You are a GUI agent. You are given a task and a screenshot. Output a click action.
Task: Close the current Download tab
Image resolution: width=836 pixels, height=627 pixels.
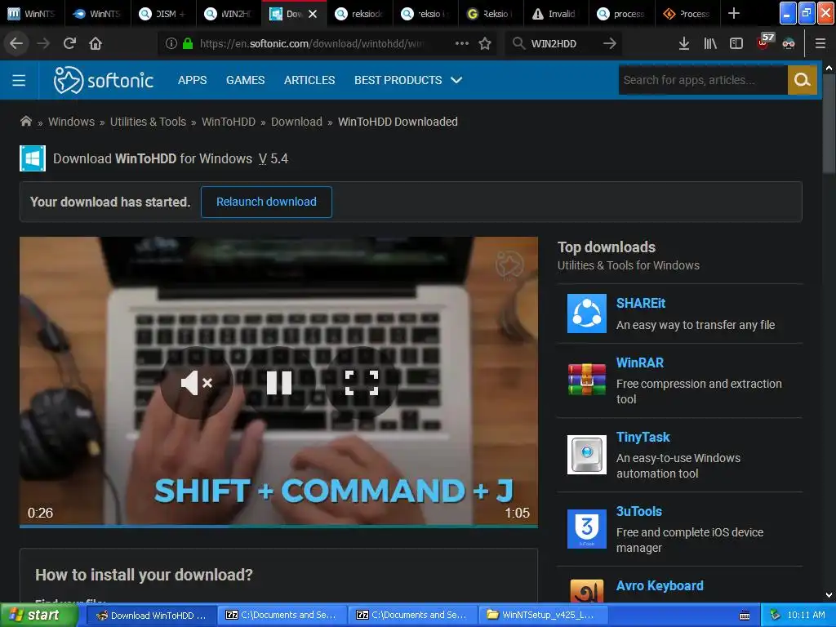313,14
